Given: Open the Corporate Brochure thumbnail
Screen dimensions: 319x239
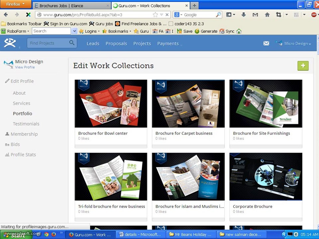Looking at the screenshot, I should click(x=266, y=177).
